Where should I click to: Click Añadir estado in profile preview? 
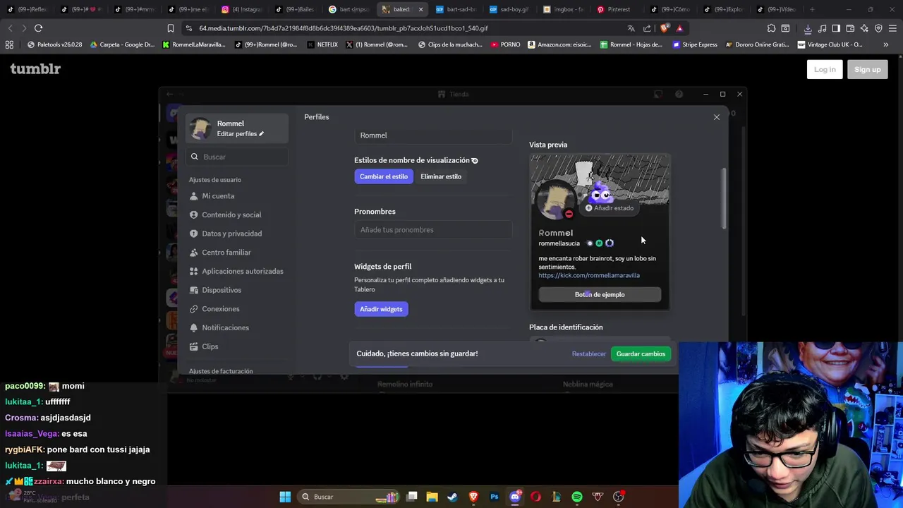tap(610, 208)
